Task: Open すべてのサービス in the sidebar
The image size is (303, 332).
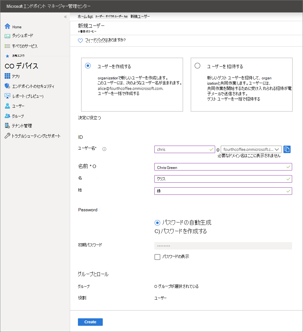Action: (x=25, y=46)
